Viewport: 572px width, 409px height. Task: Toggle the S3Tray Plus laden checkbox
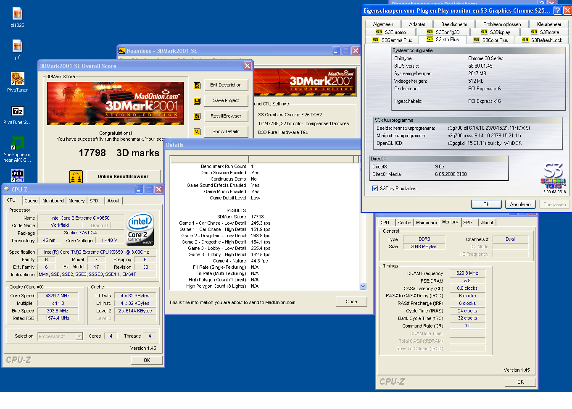[x=375, y=189]
